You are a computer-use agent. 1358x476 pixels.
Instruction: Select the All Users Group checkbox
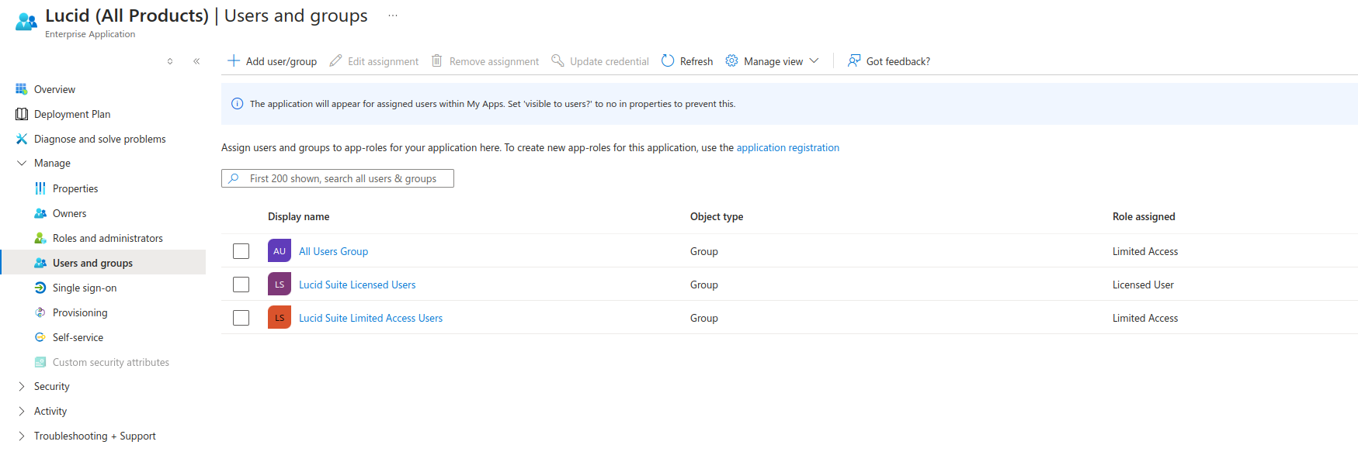click(x=241, y=251)
